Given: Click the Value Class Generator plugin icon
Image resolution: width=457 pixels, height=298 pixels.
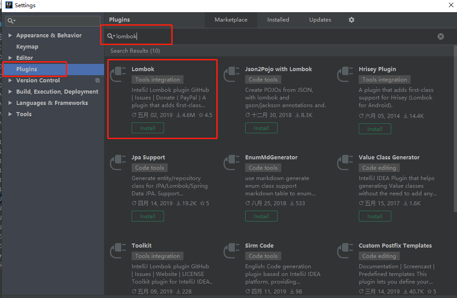Looking at the screenshot, I should (x=345, y=163).
